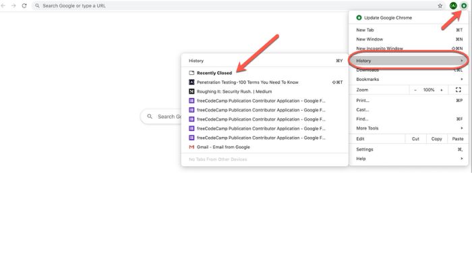Click the Gmail envelope icon
This screenshot has width=472, height=270.
191,147
